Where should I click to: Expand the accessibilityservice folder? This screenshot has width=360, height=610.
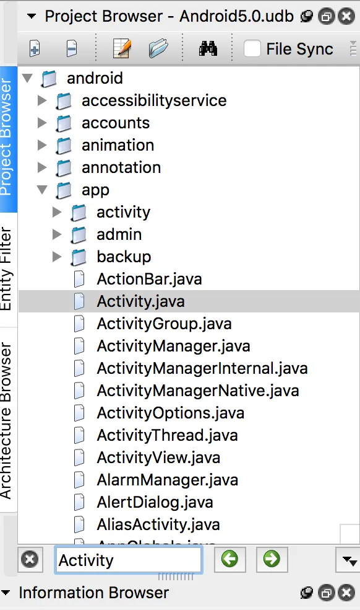pos(42,100)
